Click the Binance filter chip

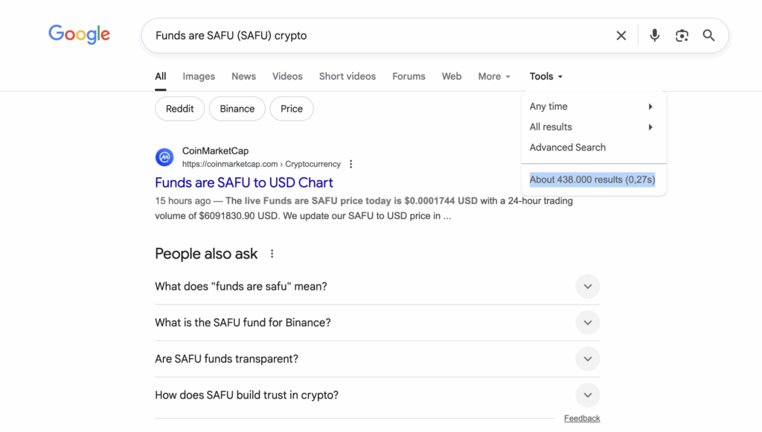237,109
